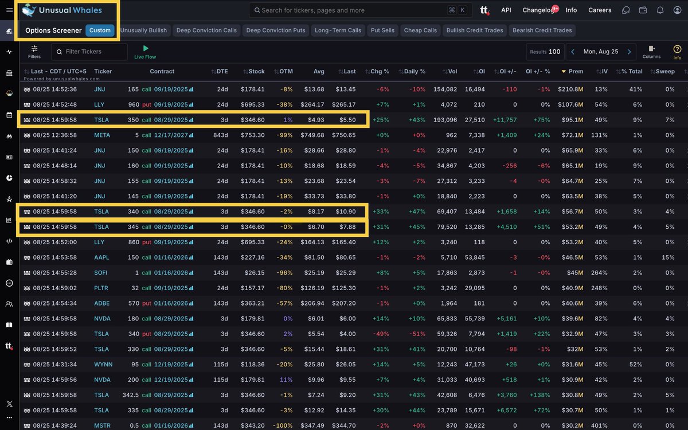Select the Deep Conviction Calls tab
This screenshot has height=430, width=688.
pos(206,30)
